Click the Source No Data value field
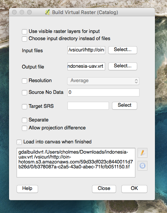Image resolution: width=167 pixels, height=213 pixels. [x=103, y=93]
